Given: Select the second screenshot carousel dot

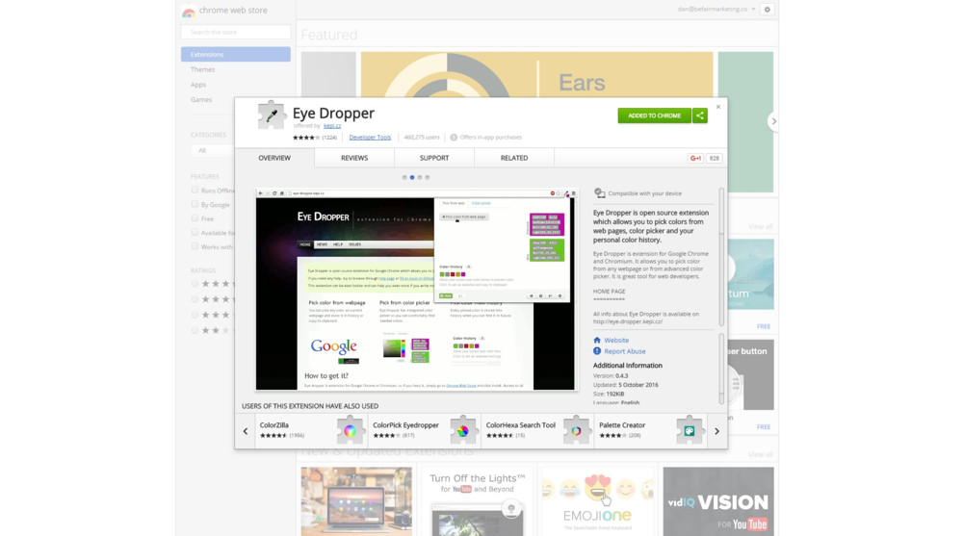Looking at the screenshot, I should click(x=412, y=177).
